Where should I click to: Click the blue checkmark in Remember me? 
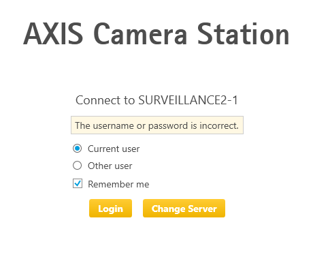pos(78,183)
